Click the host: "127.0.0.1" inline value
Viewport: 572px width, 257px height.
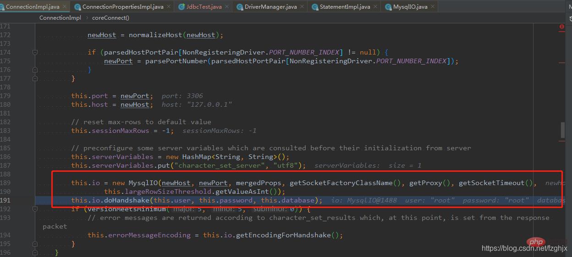click(197, 104)
